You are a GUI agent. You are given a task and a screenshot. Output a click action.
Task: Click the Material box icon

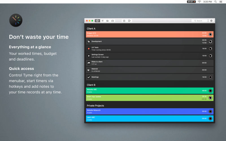pyautogui.click(x=89, y=70)
